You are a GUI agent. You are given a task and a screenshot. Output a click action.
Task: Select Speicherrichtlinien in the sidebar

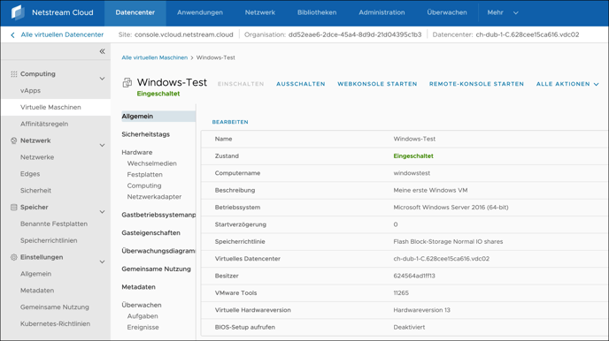point(49,240)
